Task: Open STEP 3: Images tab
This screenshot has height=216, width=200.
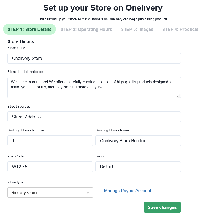Action: click(137, 29)
